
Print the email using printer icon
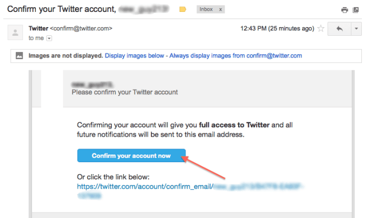(345, 10)
